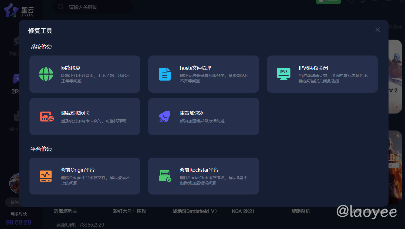
Task: Click the keyword search input field
Action: [97, 7]
